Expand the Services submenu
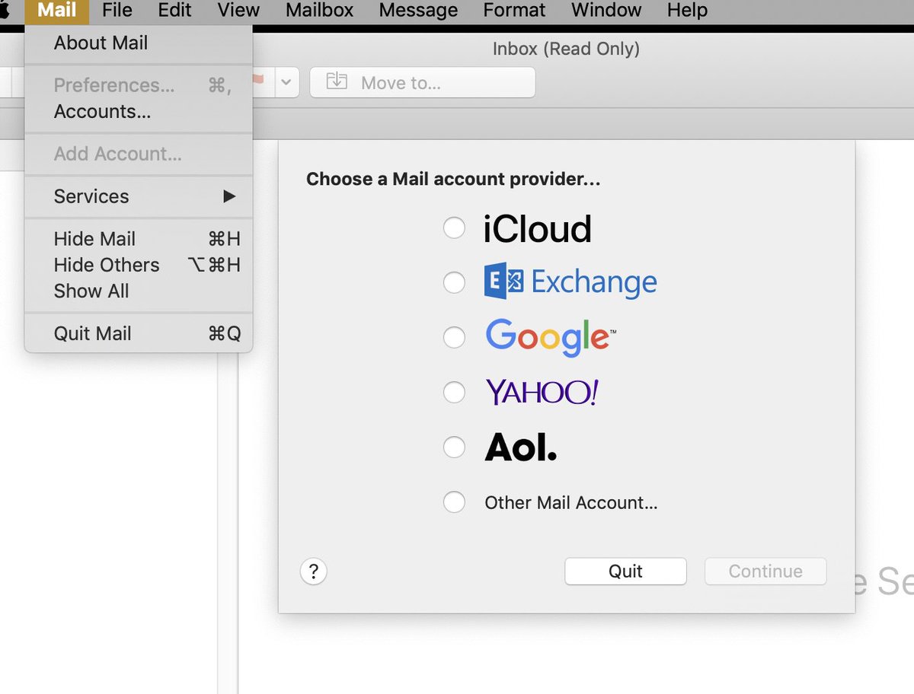The image size is (914, 694). 139,196
